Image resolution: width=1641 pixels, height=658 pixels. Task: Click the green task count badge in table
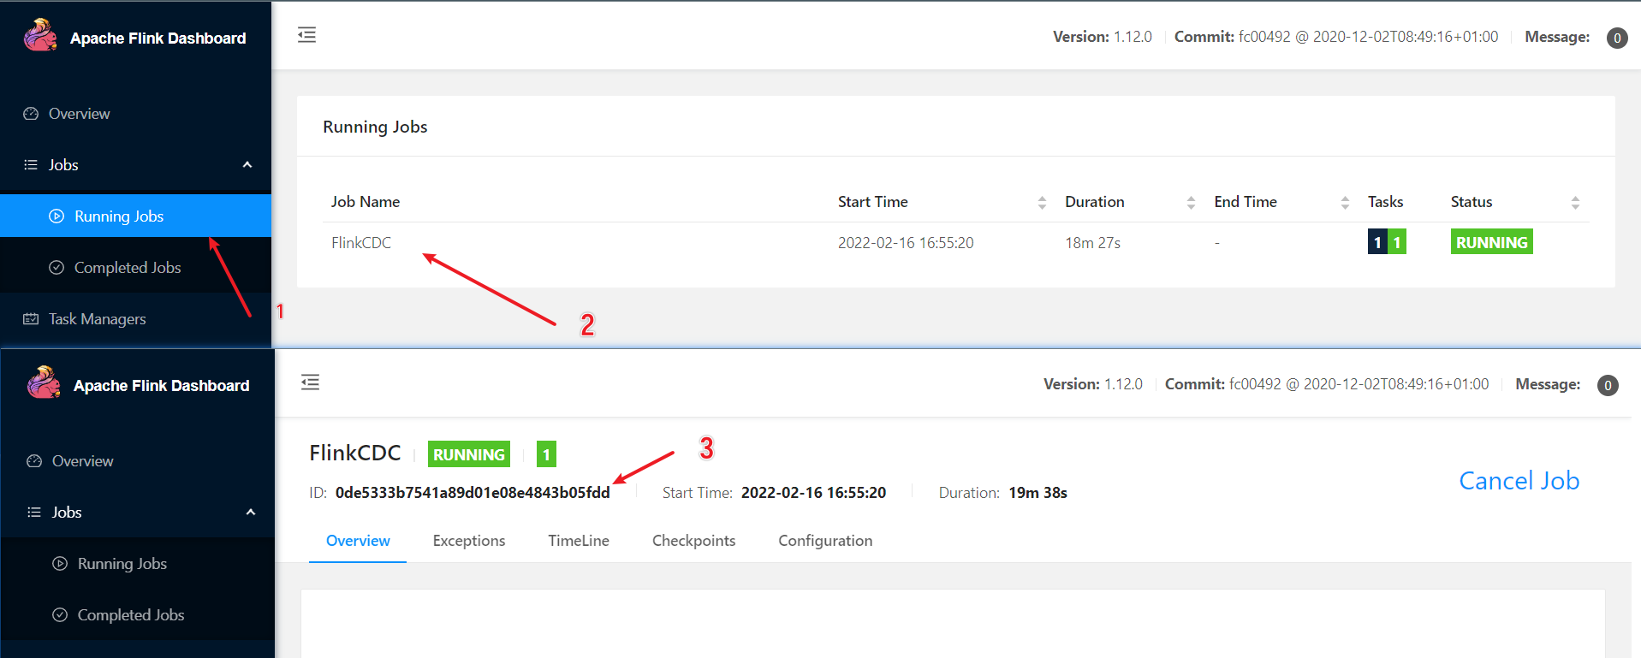[1397, 242]
